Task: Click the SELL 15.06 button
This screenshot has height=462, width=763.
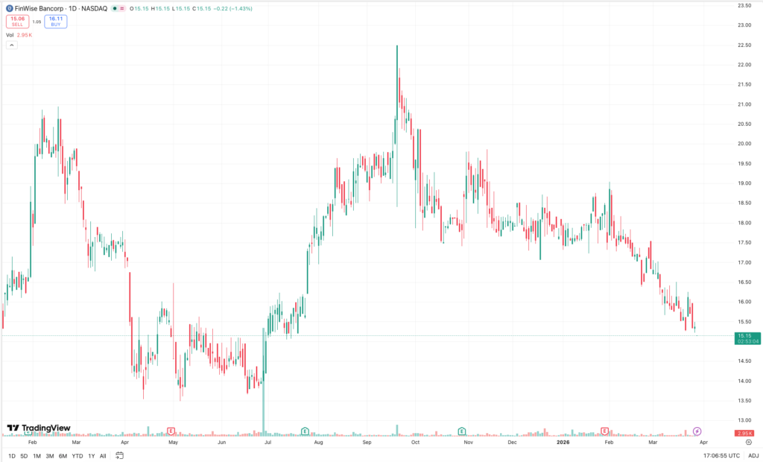Action: [18, 21]
